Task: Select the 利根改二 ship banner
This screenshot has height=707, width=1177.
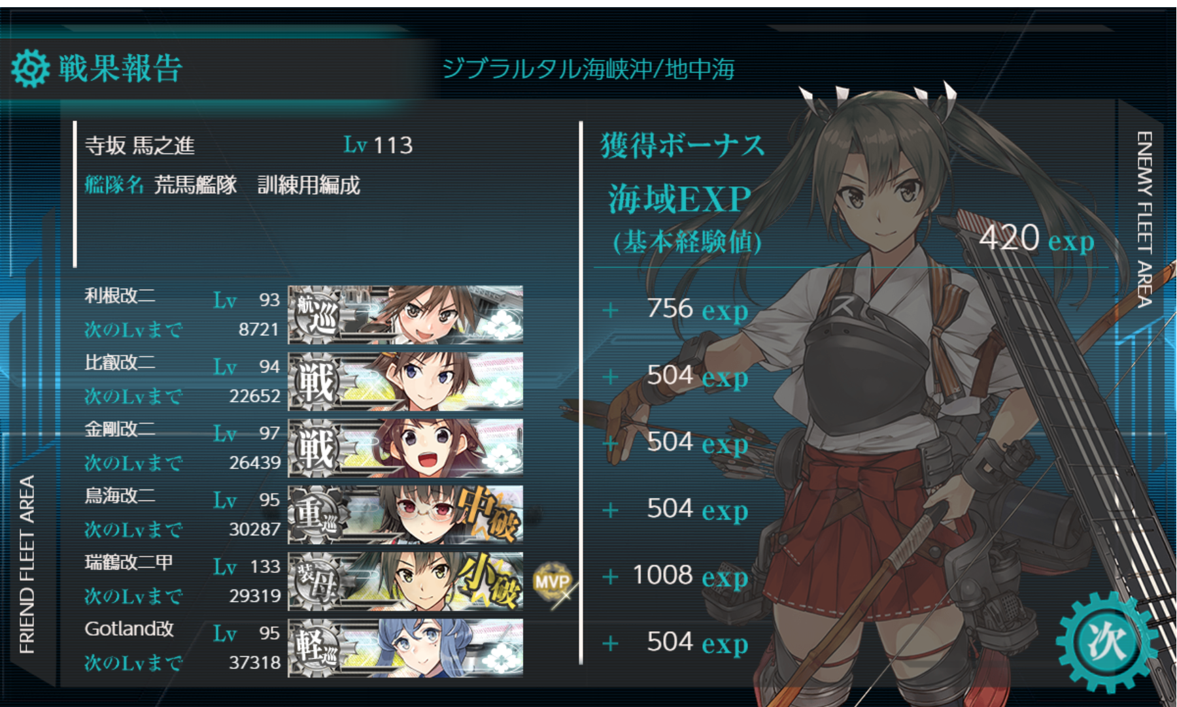Action: [405, 314]
